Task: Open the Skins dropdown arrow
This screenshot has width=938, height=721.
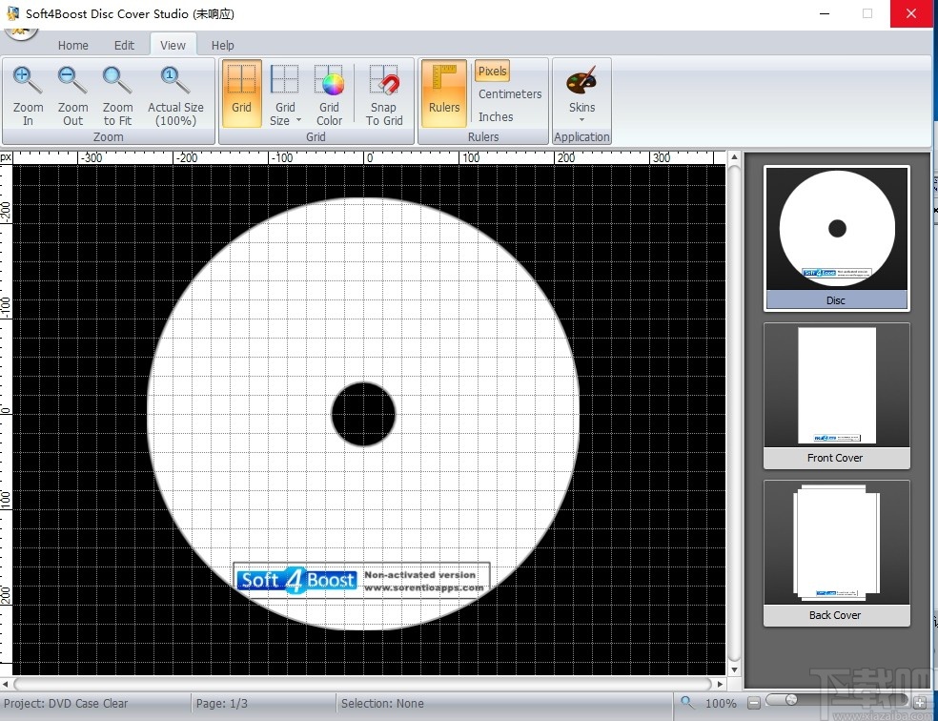Action: click(x=581, y=121)
